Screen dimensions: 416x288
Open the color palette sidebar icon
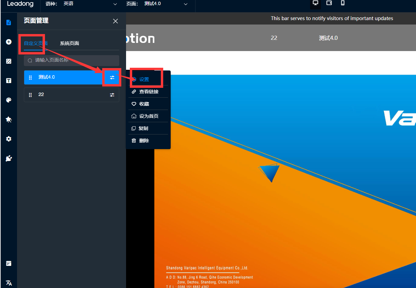pyautogui.click(x=9, y=100)
